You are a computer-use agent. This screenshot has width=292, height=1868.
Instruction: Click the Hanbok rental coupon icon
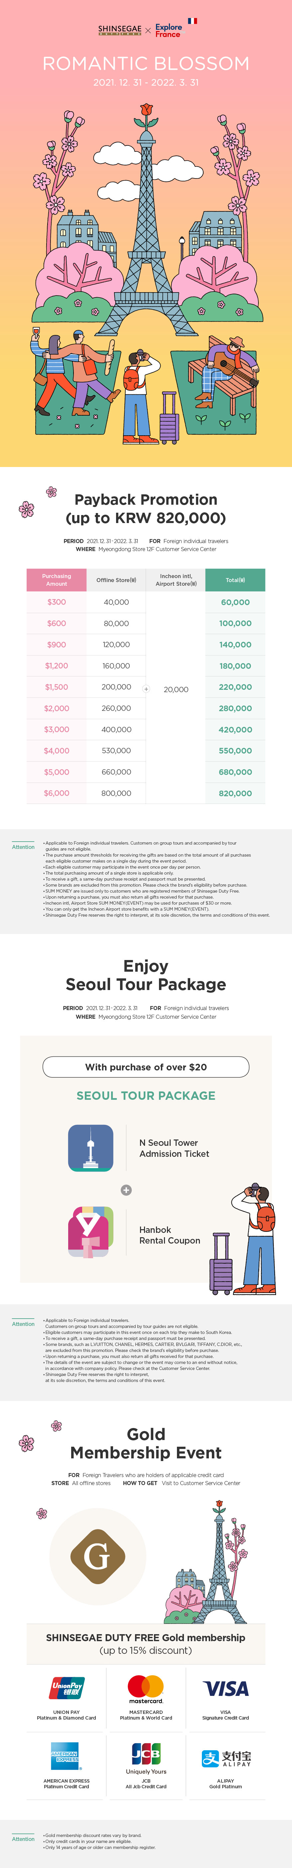[x=90, y=1231]
